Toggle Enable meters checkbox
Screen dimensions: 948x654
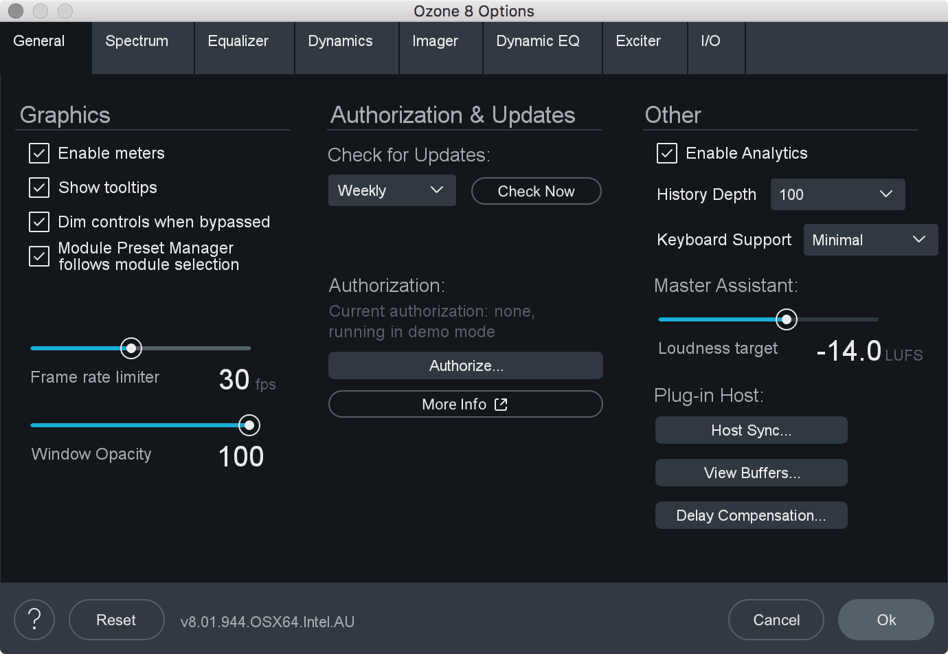click(x=39, y=153)
